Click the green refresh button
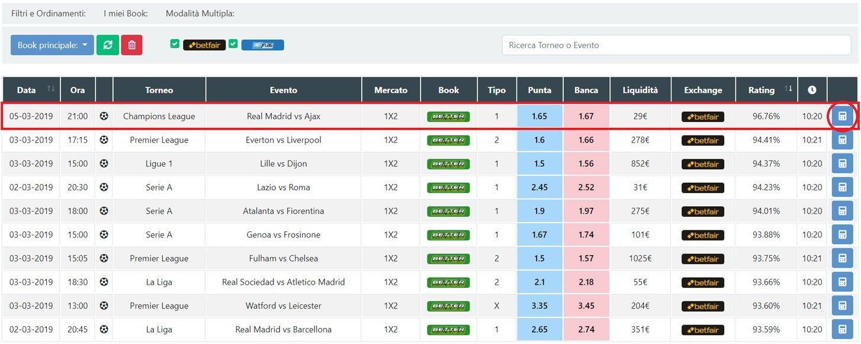861x344 pixels. tap(108, 45)
